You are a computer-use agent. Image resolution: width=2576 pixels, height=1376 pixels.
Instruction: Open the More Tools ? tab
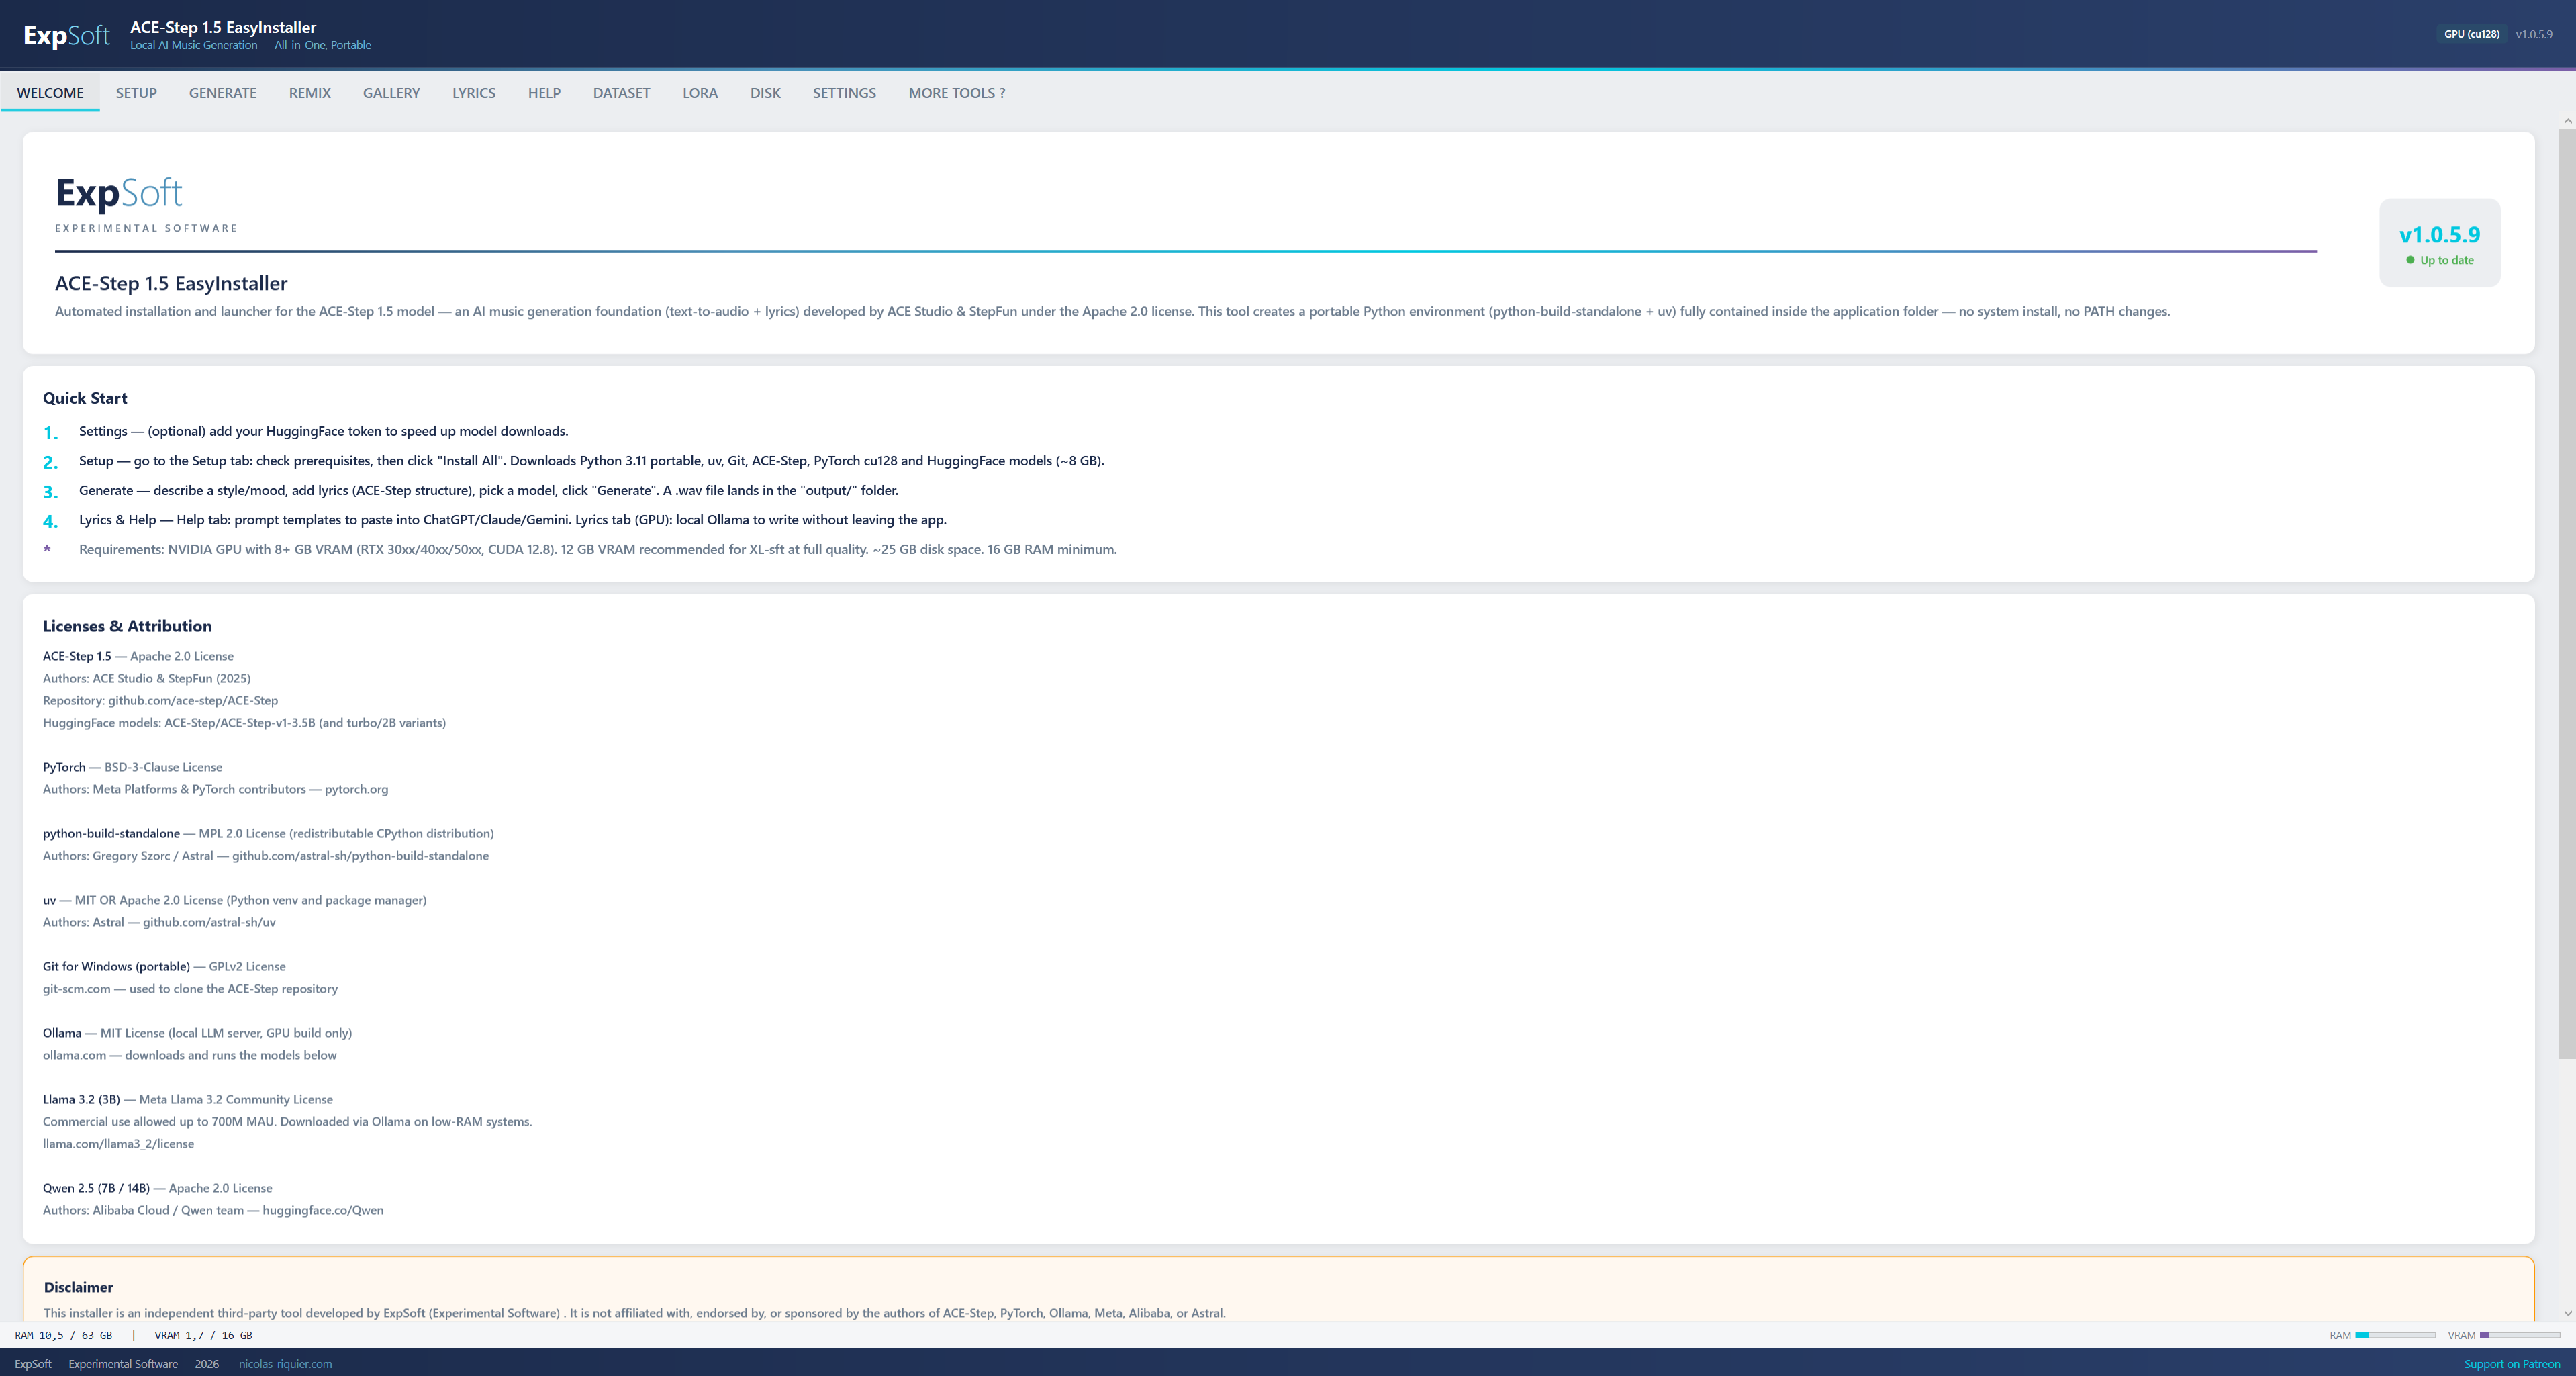[x=957, y=93]
